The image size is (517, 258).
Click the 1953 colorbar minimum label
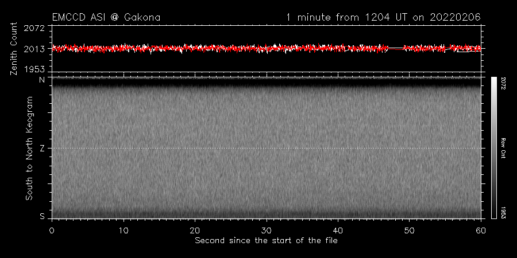(x=503, y=213)
